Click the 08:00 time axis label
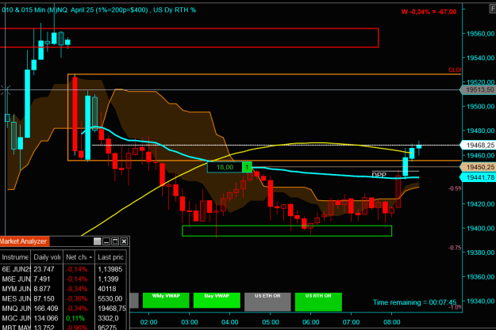Viewport: 496px width, 330px height. [x=392, y=322]
